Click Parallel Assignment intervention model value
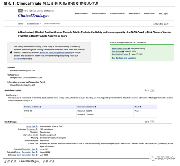Screen dimensions: 180x166 click(48, 135)
